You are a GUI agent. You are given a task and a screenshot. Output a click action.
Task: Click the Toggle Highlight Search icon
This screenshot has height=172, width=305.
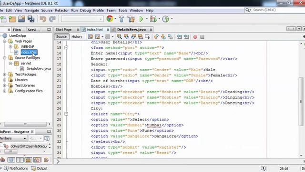tap(141, 37)
